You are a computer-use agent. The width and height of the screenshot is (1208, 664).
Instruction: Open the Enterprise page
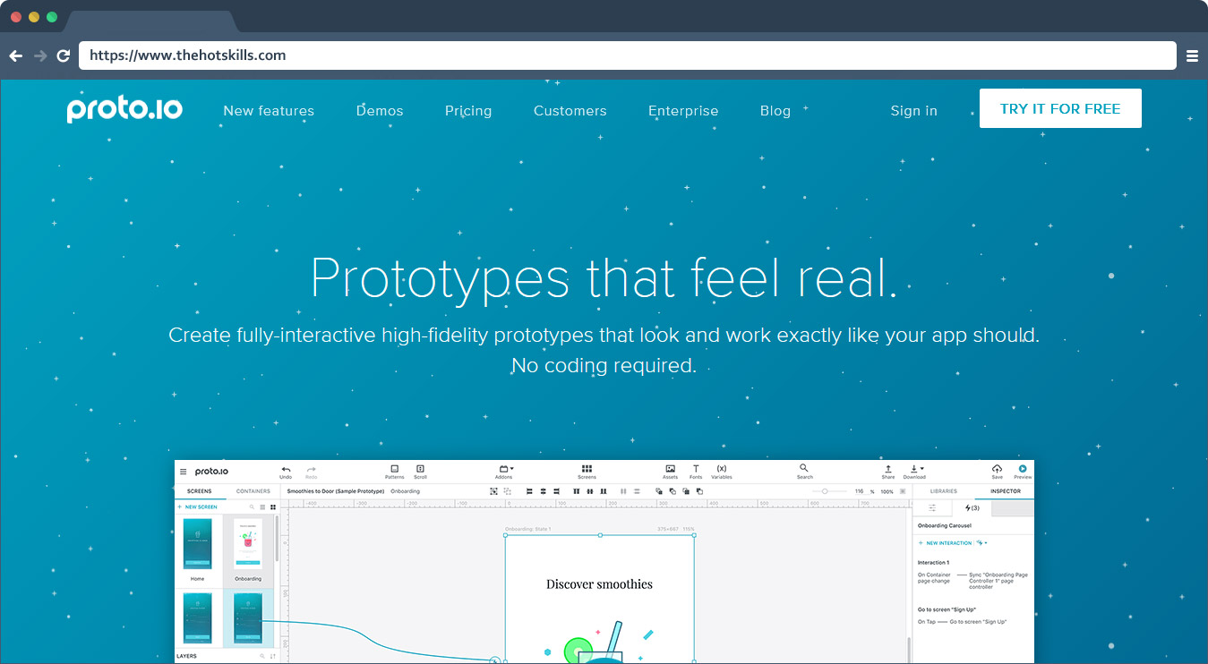point(683,111)
